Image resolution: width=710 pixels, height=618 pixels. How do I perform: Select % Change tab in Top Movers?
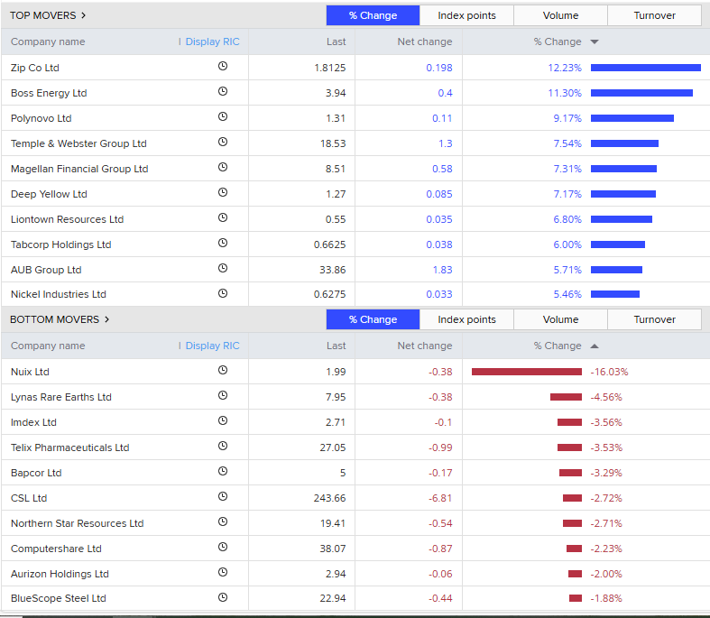[373, 15]
